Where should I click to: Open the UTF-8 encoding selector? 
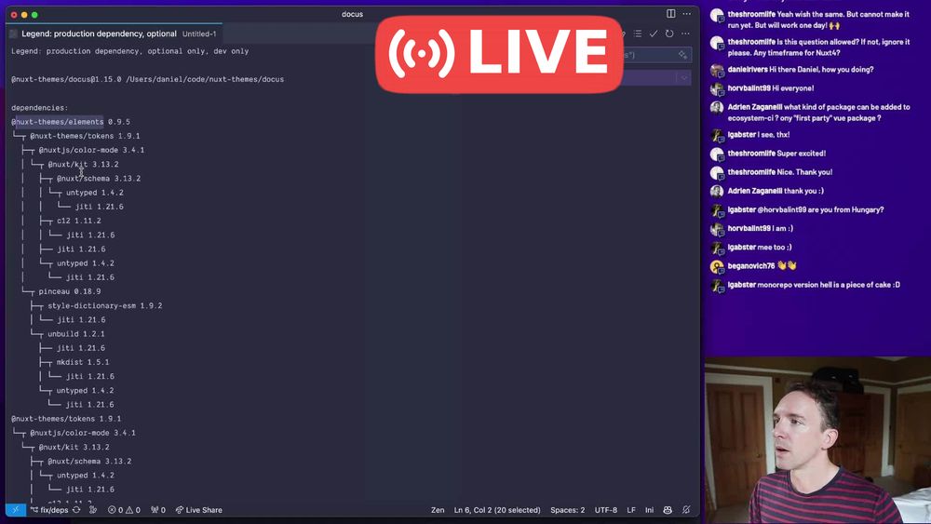(x=606, y=510)
